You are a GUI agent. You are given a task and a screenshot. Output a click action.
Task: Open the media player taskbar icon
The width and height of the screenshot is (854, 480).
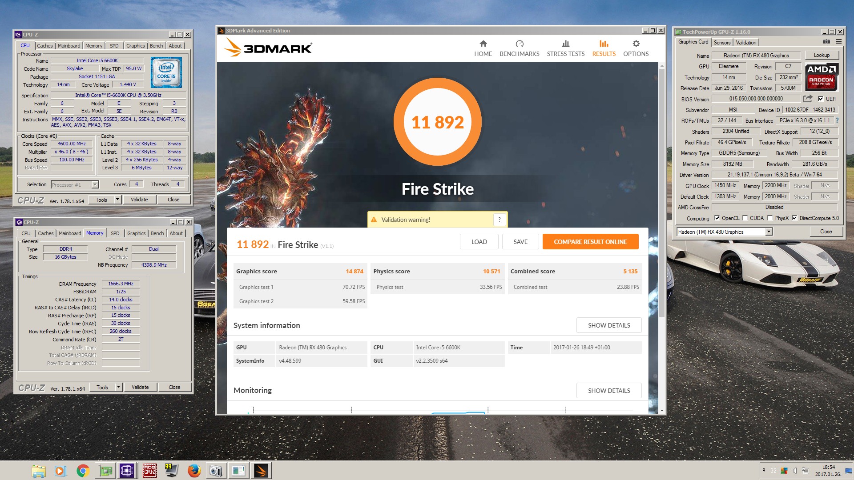[60, 471]
